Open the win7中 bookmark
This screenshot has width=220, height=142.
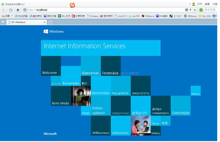pyautogui.click(x=134, y=16)
